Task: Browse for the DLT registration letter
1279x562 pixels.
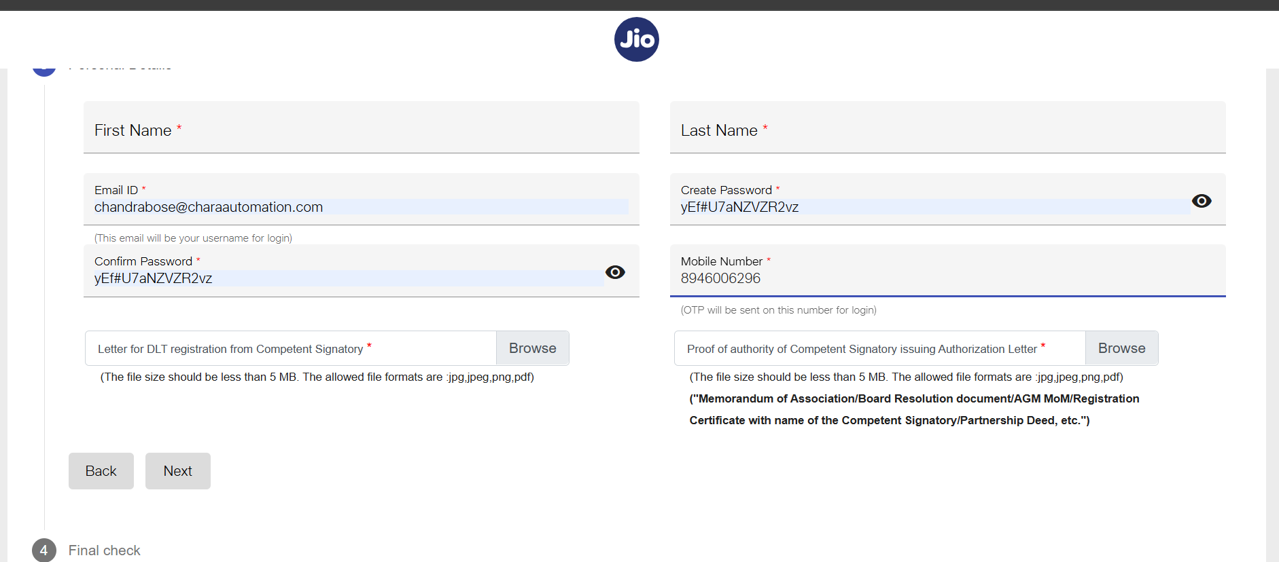Action: 532,348
